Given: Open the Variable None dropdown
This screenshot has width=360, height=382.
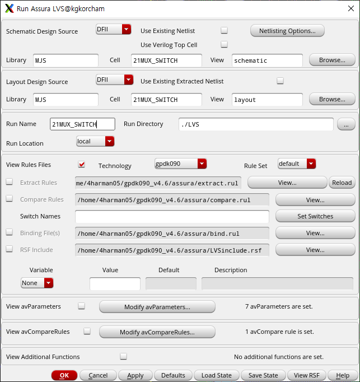Looking at the screenshot, I should [x=37, y=283].
